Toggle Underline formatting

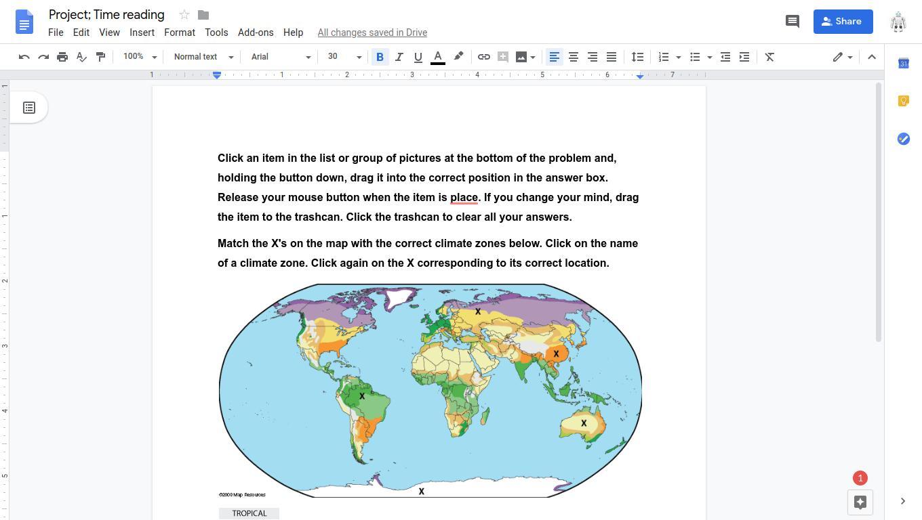pyautogui.click(x=418, y=57)
